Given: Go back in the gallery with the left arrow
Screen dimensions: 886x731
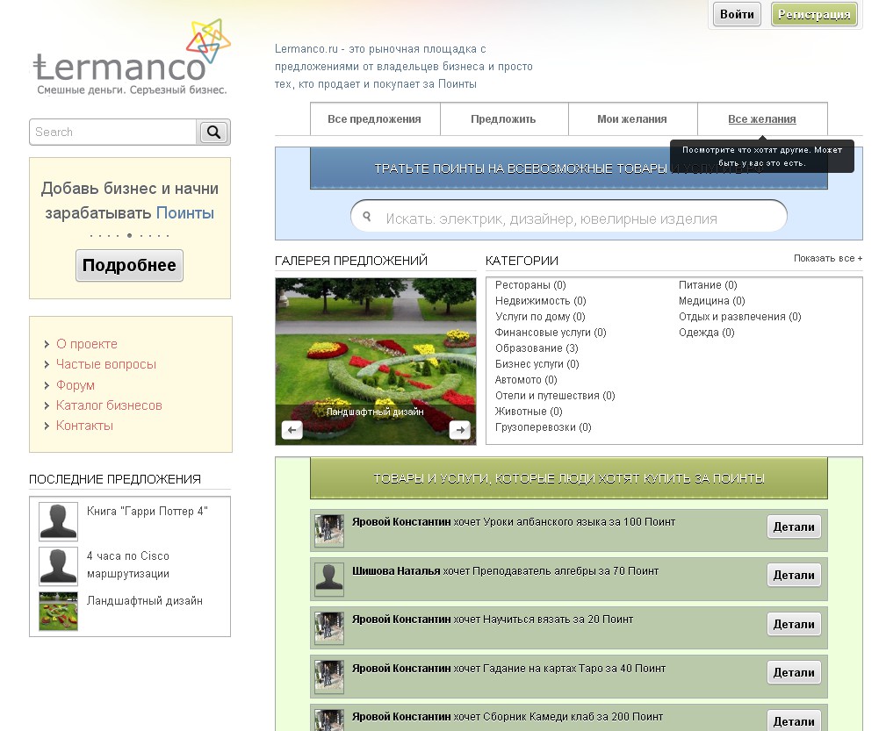Looking at the screenshot, I should [x=291, y=428].
